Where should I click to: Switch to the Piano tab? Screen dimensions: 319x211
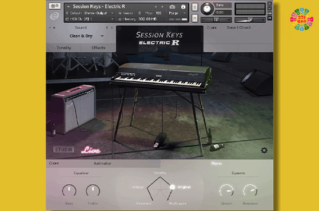click(217, 163)
